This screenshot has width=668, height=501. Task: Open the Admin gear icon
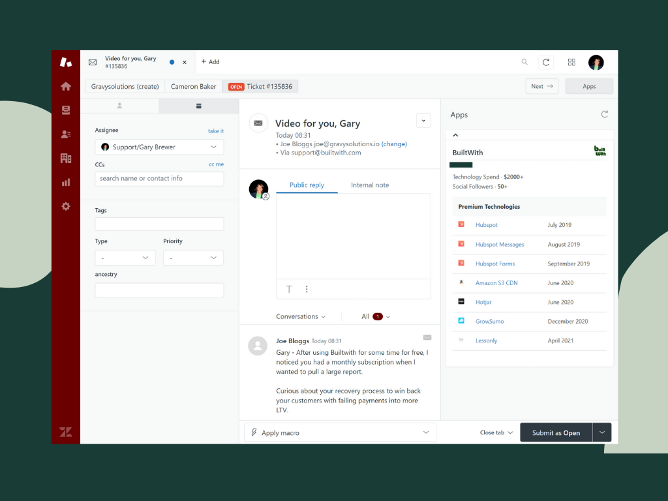click(66, 206)
